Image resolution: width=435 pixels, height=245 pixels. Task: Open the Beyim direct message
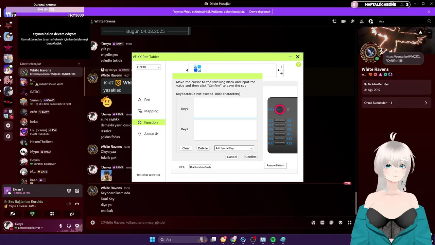coord(51,162)
